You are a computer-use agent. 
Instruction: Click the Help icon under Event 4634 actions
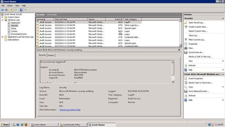coord(186,100)
